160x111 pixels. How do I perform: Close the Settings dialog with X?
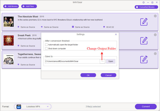pos(116,34)
